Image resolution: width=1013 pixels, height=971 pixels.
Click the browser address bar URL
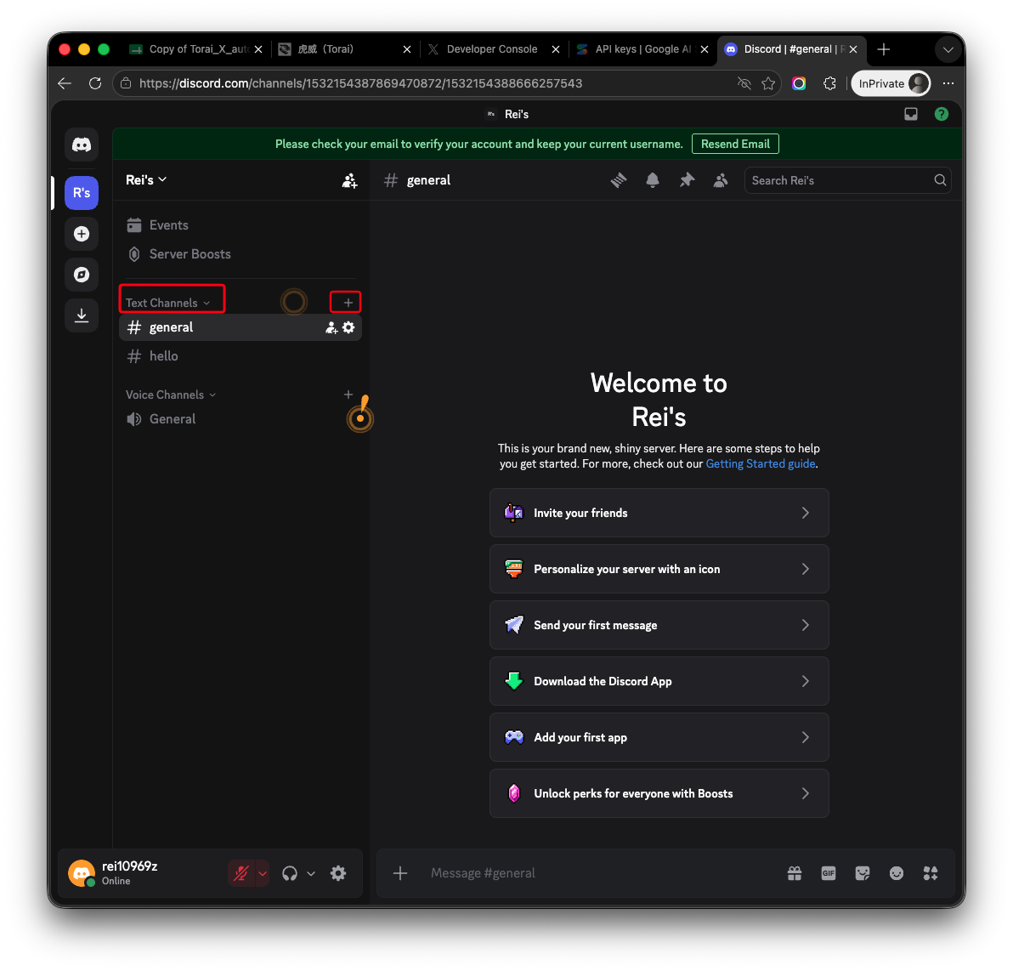[x=360, y=83]
